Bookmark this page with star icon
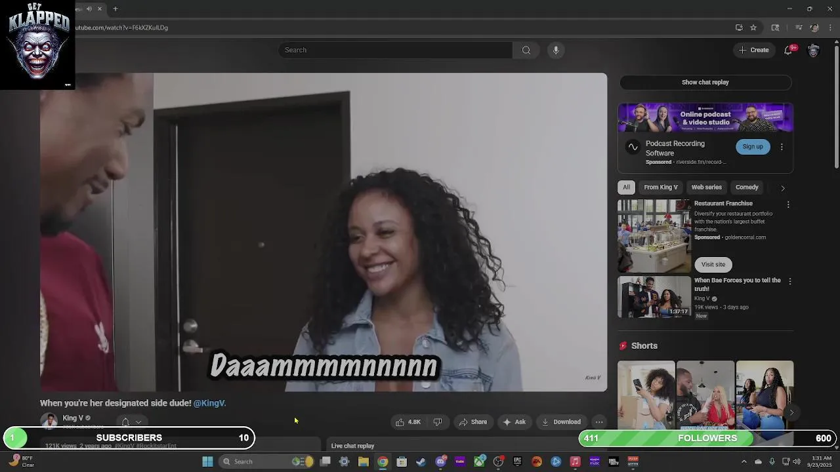 point(753,28)
